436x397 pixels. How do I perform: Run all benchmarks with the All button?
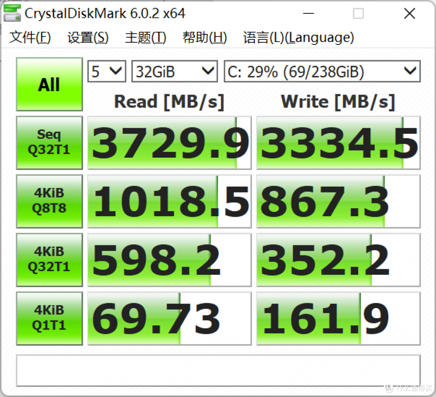50,84
